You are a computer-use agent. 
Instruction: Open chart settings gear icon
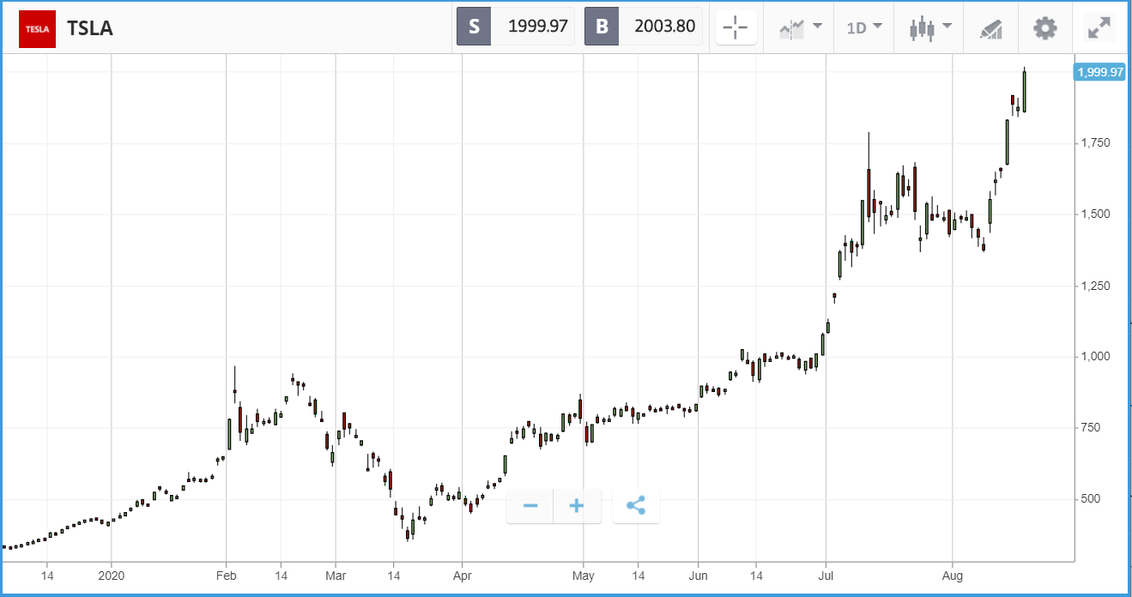click(1044, 28)
